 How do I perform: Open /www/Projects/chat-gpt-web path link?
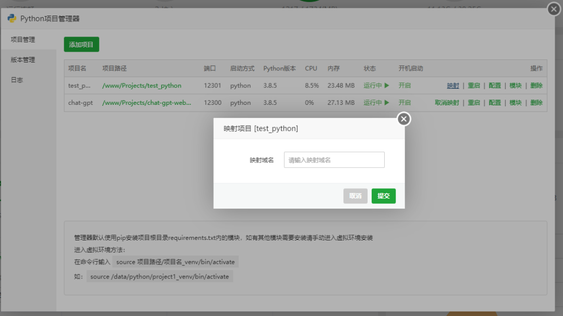pyautogui.click(x=146, y=103)
